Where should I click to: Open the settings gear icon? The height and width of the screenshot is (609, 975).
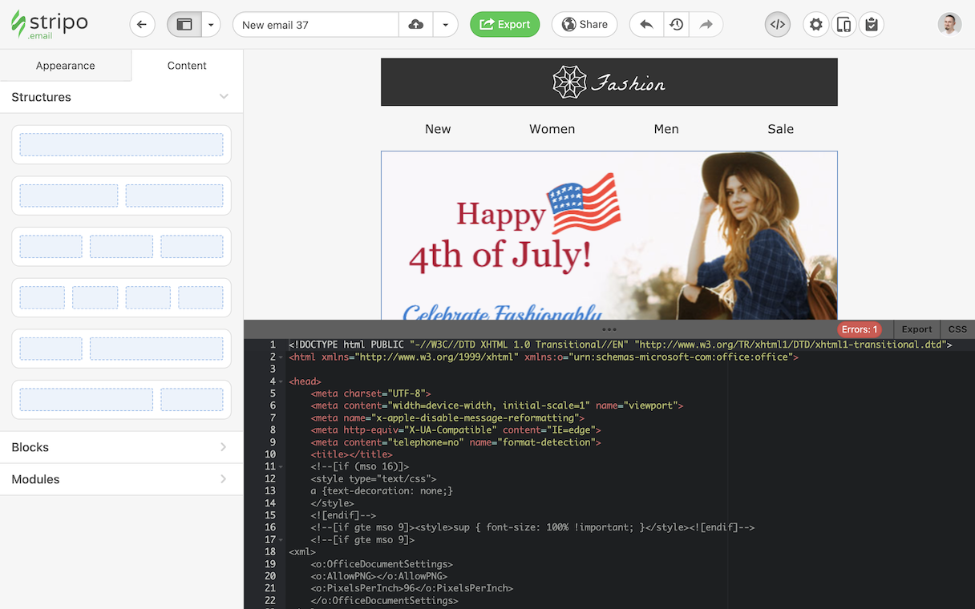coord(815,25)
